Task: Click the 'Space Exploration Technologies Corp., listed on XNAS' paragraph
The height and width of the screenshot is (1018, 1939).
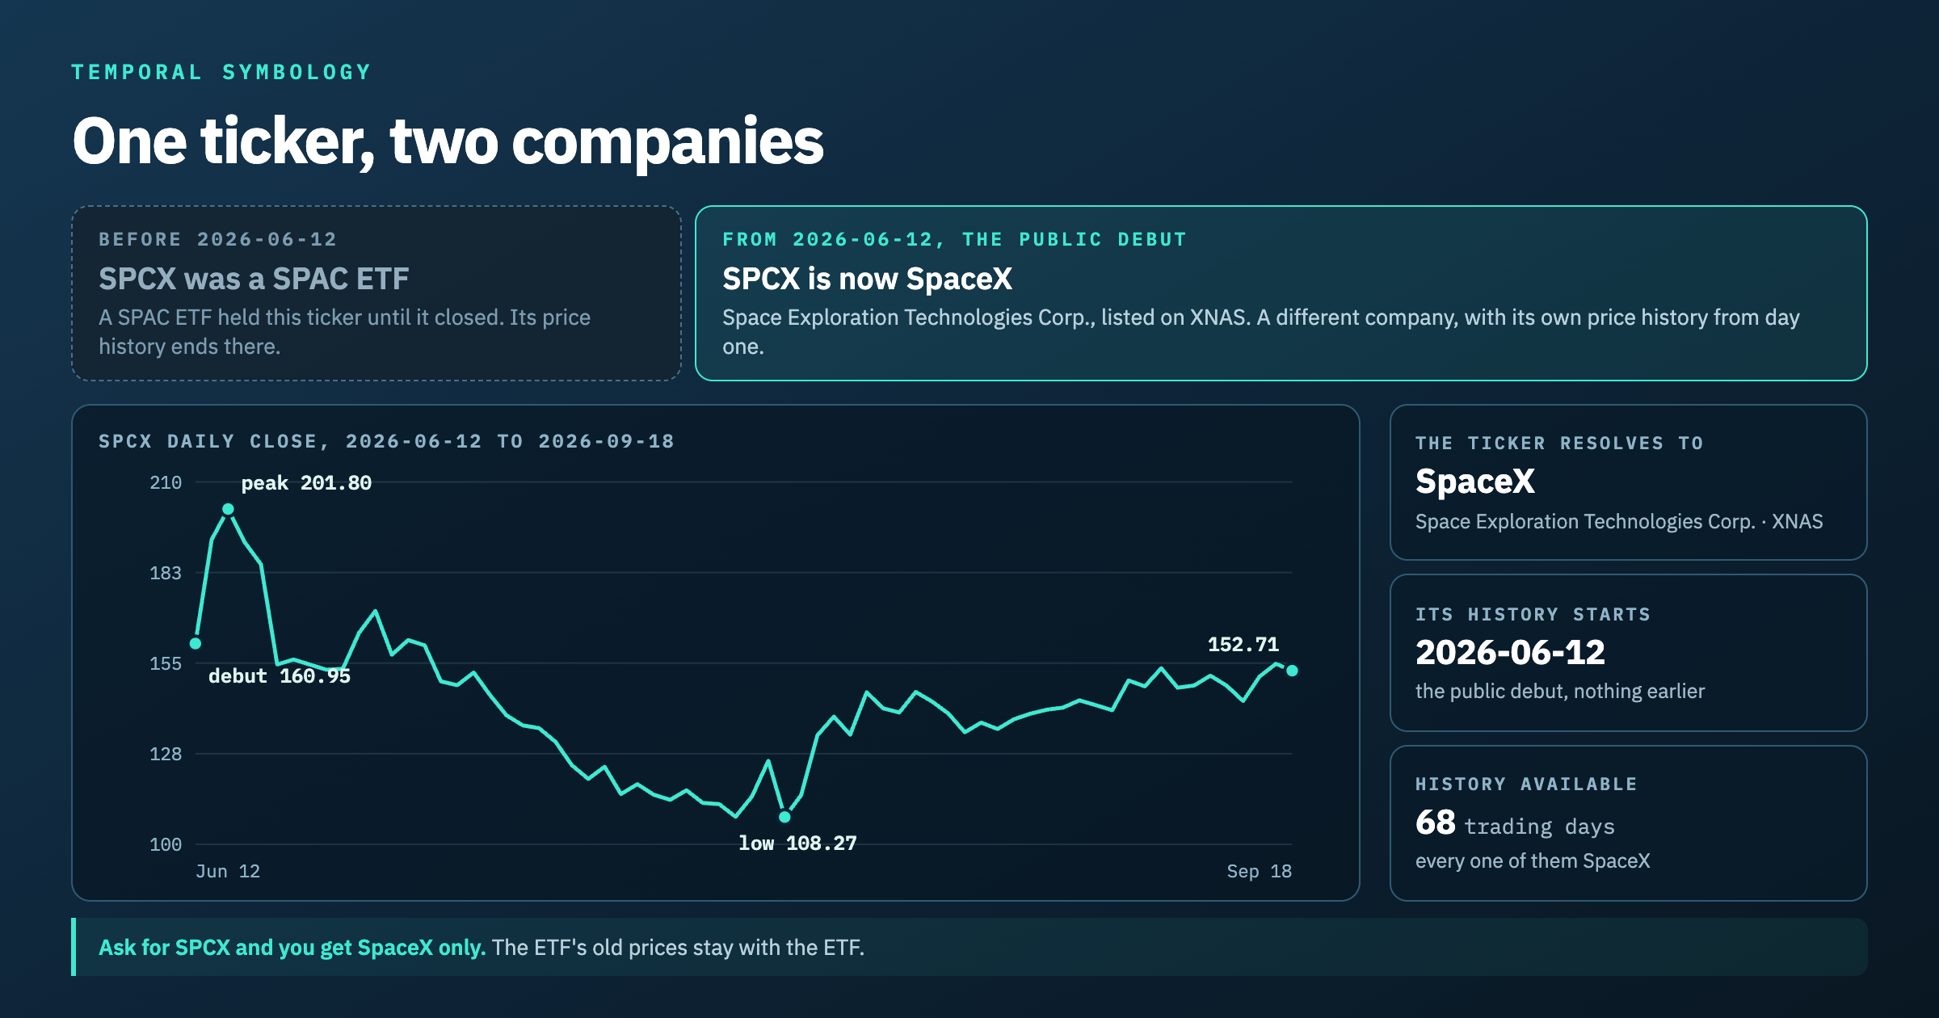Action: (x=1260, y=332)
